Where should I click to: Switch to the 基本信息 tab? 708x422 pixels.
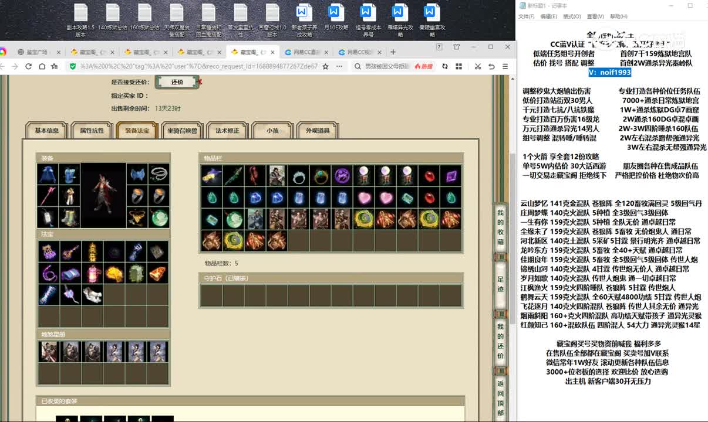(47, 130)
